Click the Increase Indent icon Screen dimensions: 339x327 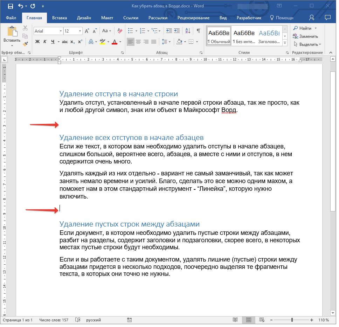coord(177,31)
